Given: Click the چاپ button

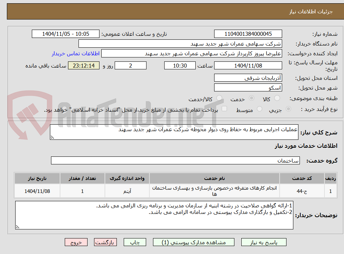Looking at the screenshot, I should tap(135, 242).
